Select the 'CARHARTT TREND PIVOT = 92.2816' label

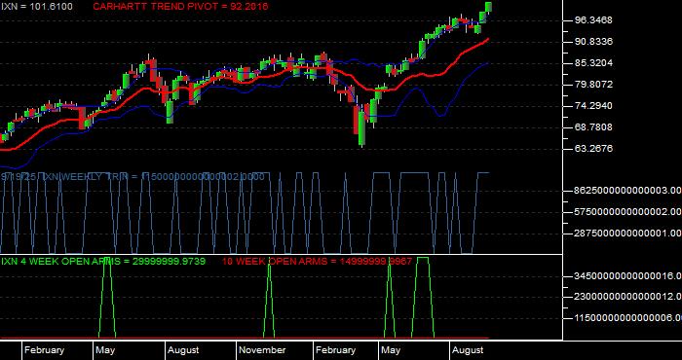pyautogui.click(x=180, y=7)
